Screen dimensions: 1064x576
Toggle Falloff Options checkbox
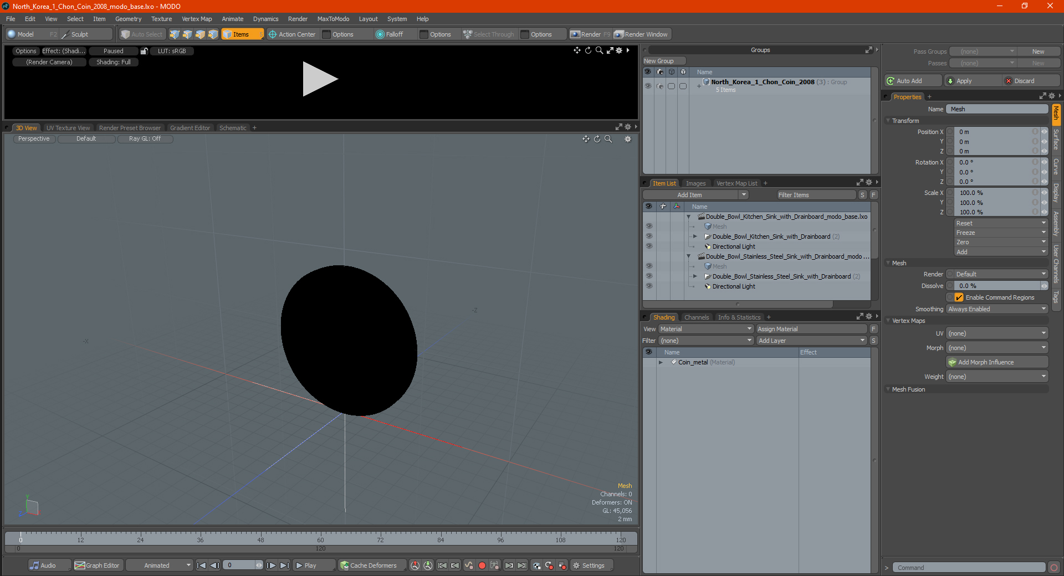tap(424, 34)
